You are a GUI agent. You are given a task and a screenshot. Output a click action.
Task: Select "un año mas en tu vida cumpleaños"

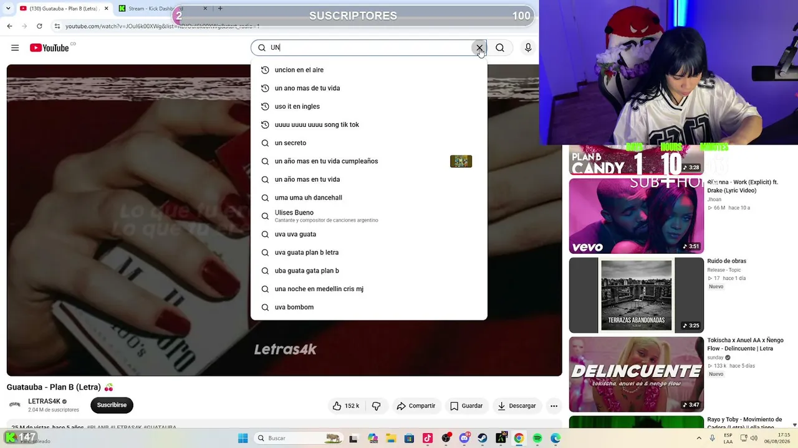point(368,161)
